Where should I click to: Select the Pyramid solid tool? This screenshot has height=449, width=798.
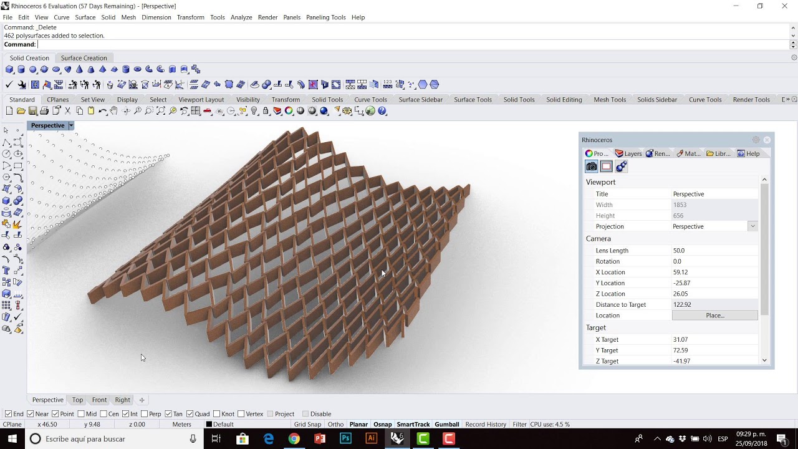pyautogui.click(x=102, y=69)
